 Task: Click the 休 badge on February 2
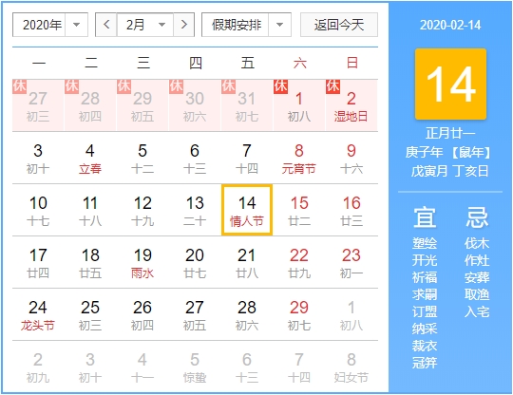tap(332, 86)
